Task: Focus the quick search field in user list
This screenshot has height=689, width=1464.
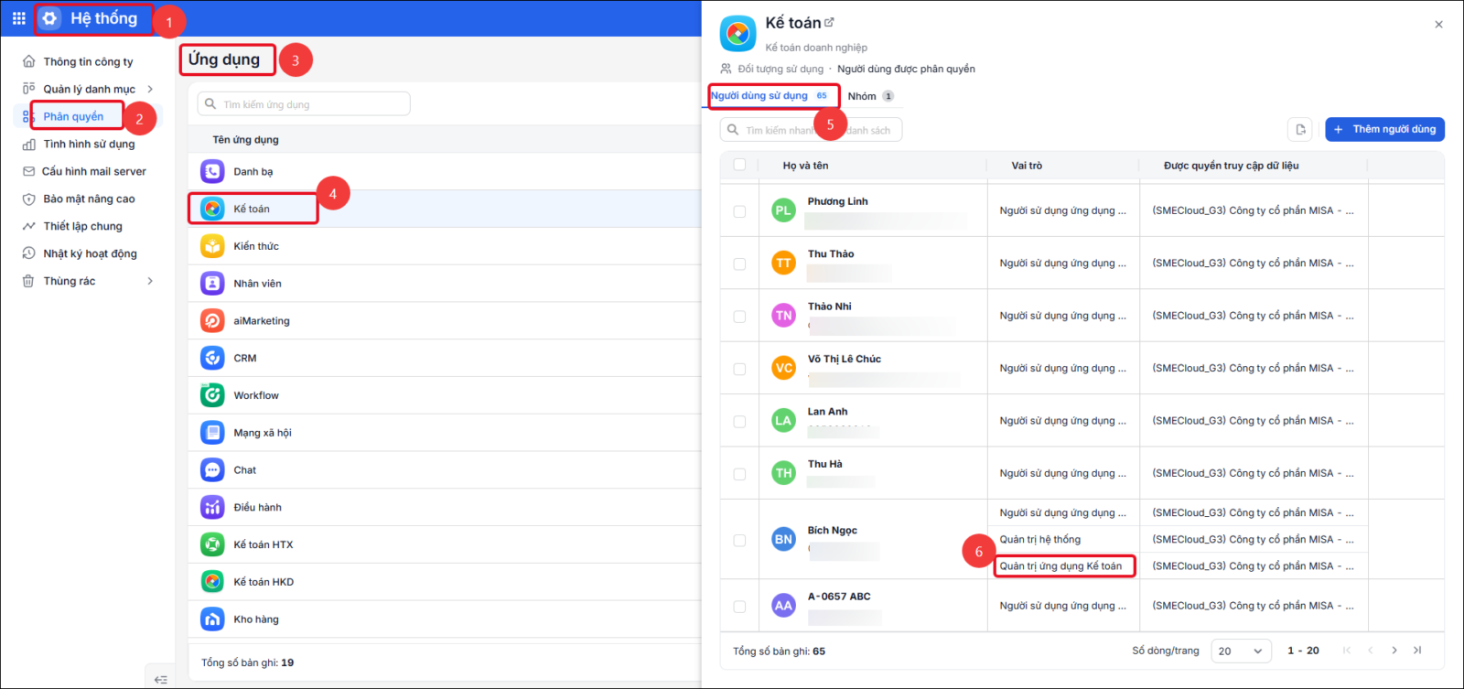Action: 811,130
